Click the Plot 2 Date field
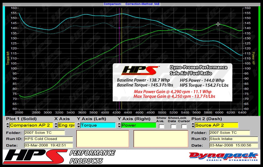Screen dimensions: 263x167 tap(234, 145)
